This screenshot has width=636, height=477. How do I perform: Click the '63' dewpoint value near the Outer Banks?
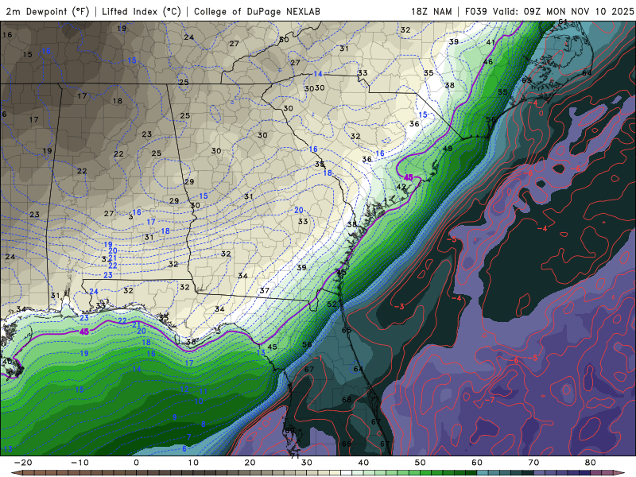(x=526, y=80)
